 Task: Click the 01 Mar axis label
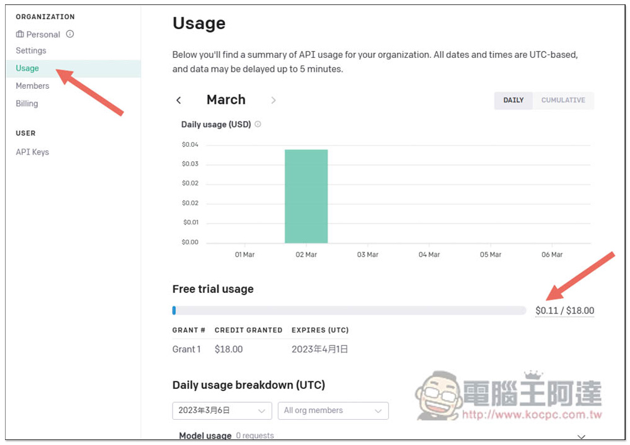point(244,255)
